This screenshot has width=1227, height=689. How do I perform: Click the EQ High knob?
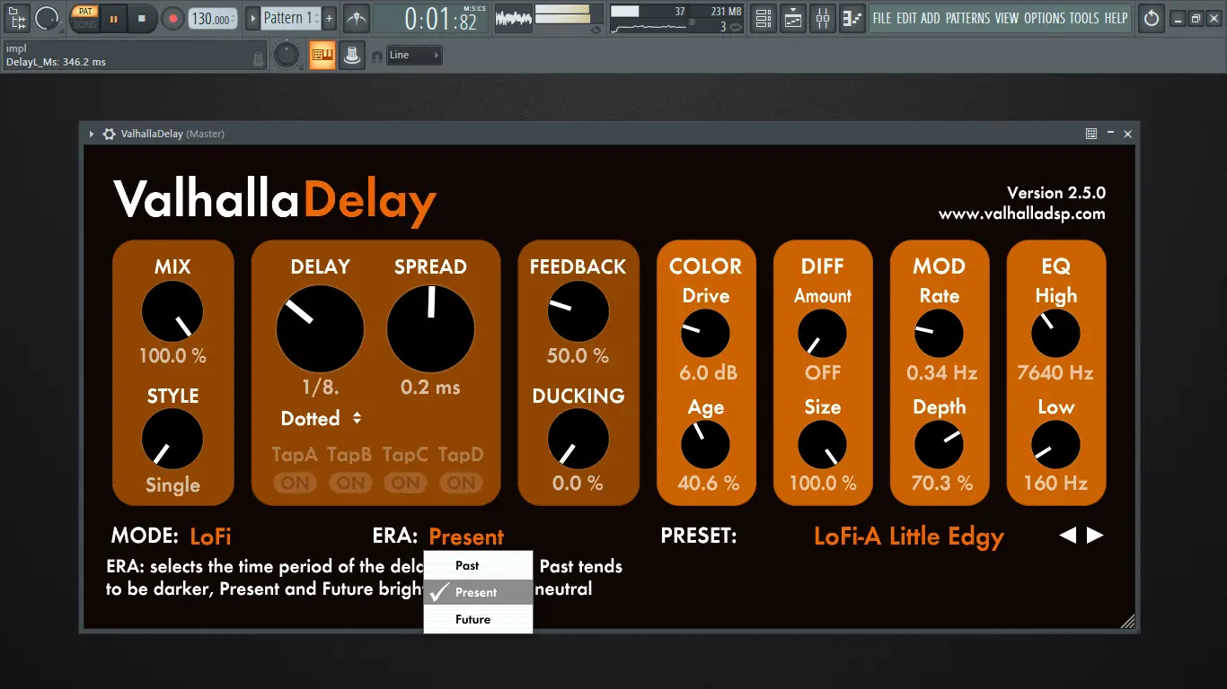1056,334
